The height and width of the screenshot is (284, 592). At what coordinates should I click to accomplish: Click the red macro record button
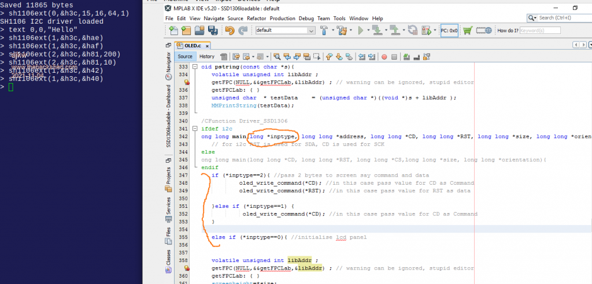pos(384,57)
